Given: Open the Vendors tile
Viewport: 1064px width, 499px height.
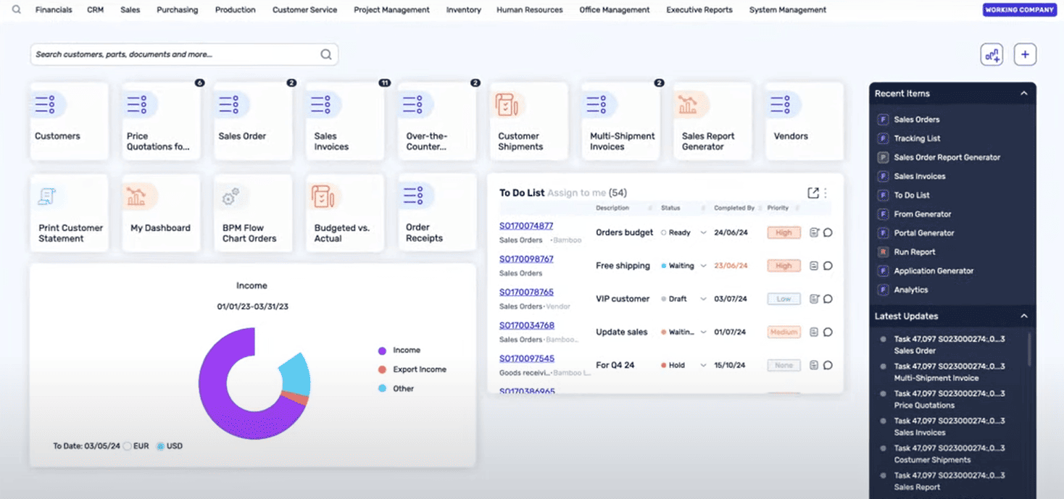Looking at the screenshot, I should (x=805, y=121).
